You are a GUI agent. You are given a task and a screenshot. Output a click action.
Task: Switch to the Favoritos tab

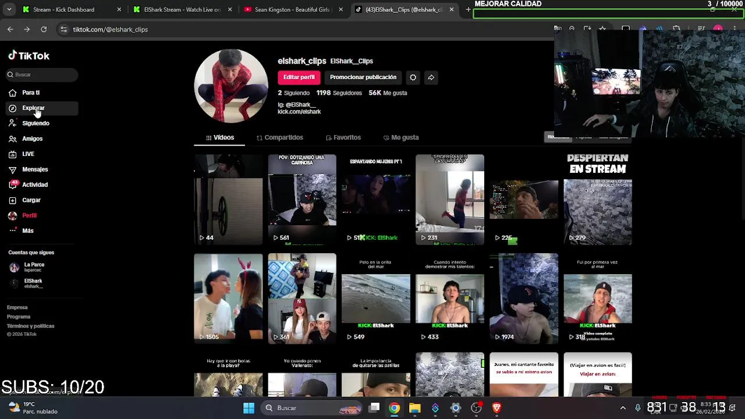pyautogui.click(x=343, y=137)
